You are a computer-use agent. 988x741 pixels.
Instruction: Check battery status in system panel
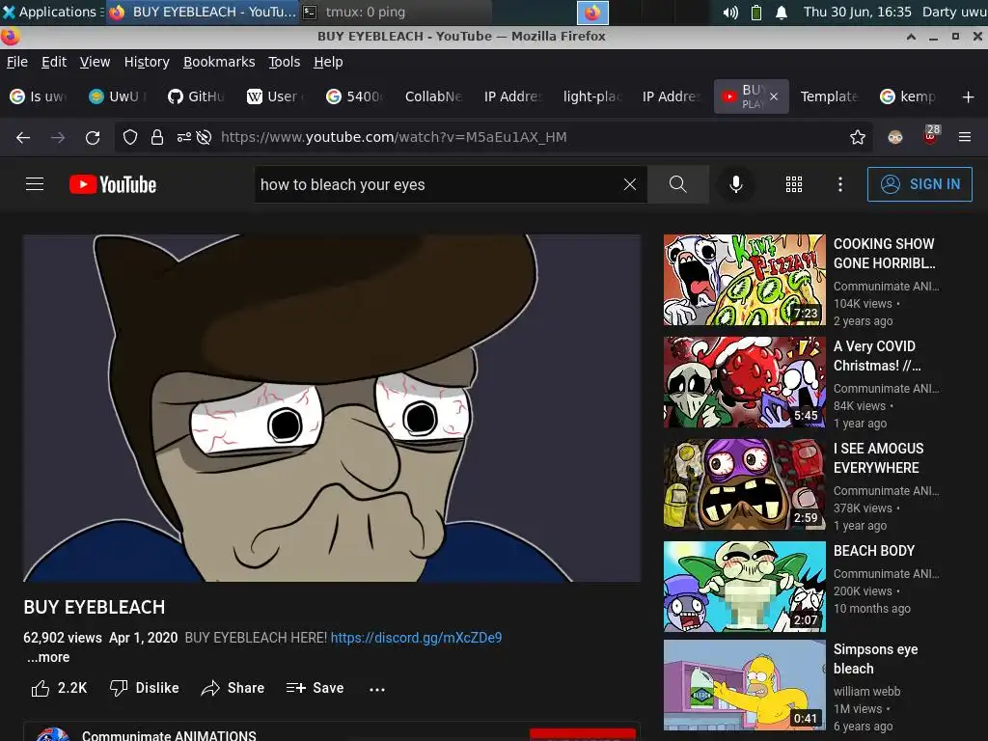tap(756, 12)
